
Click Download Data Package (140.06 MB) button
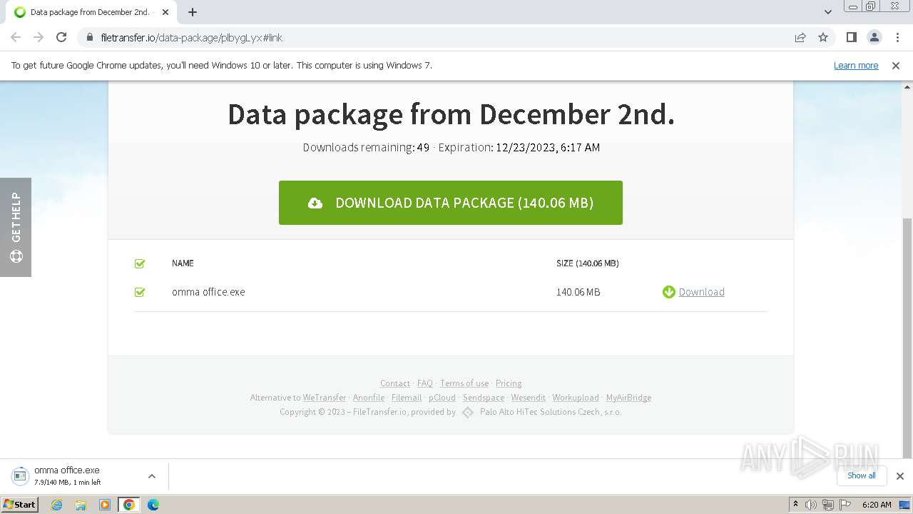point(450,203)
